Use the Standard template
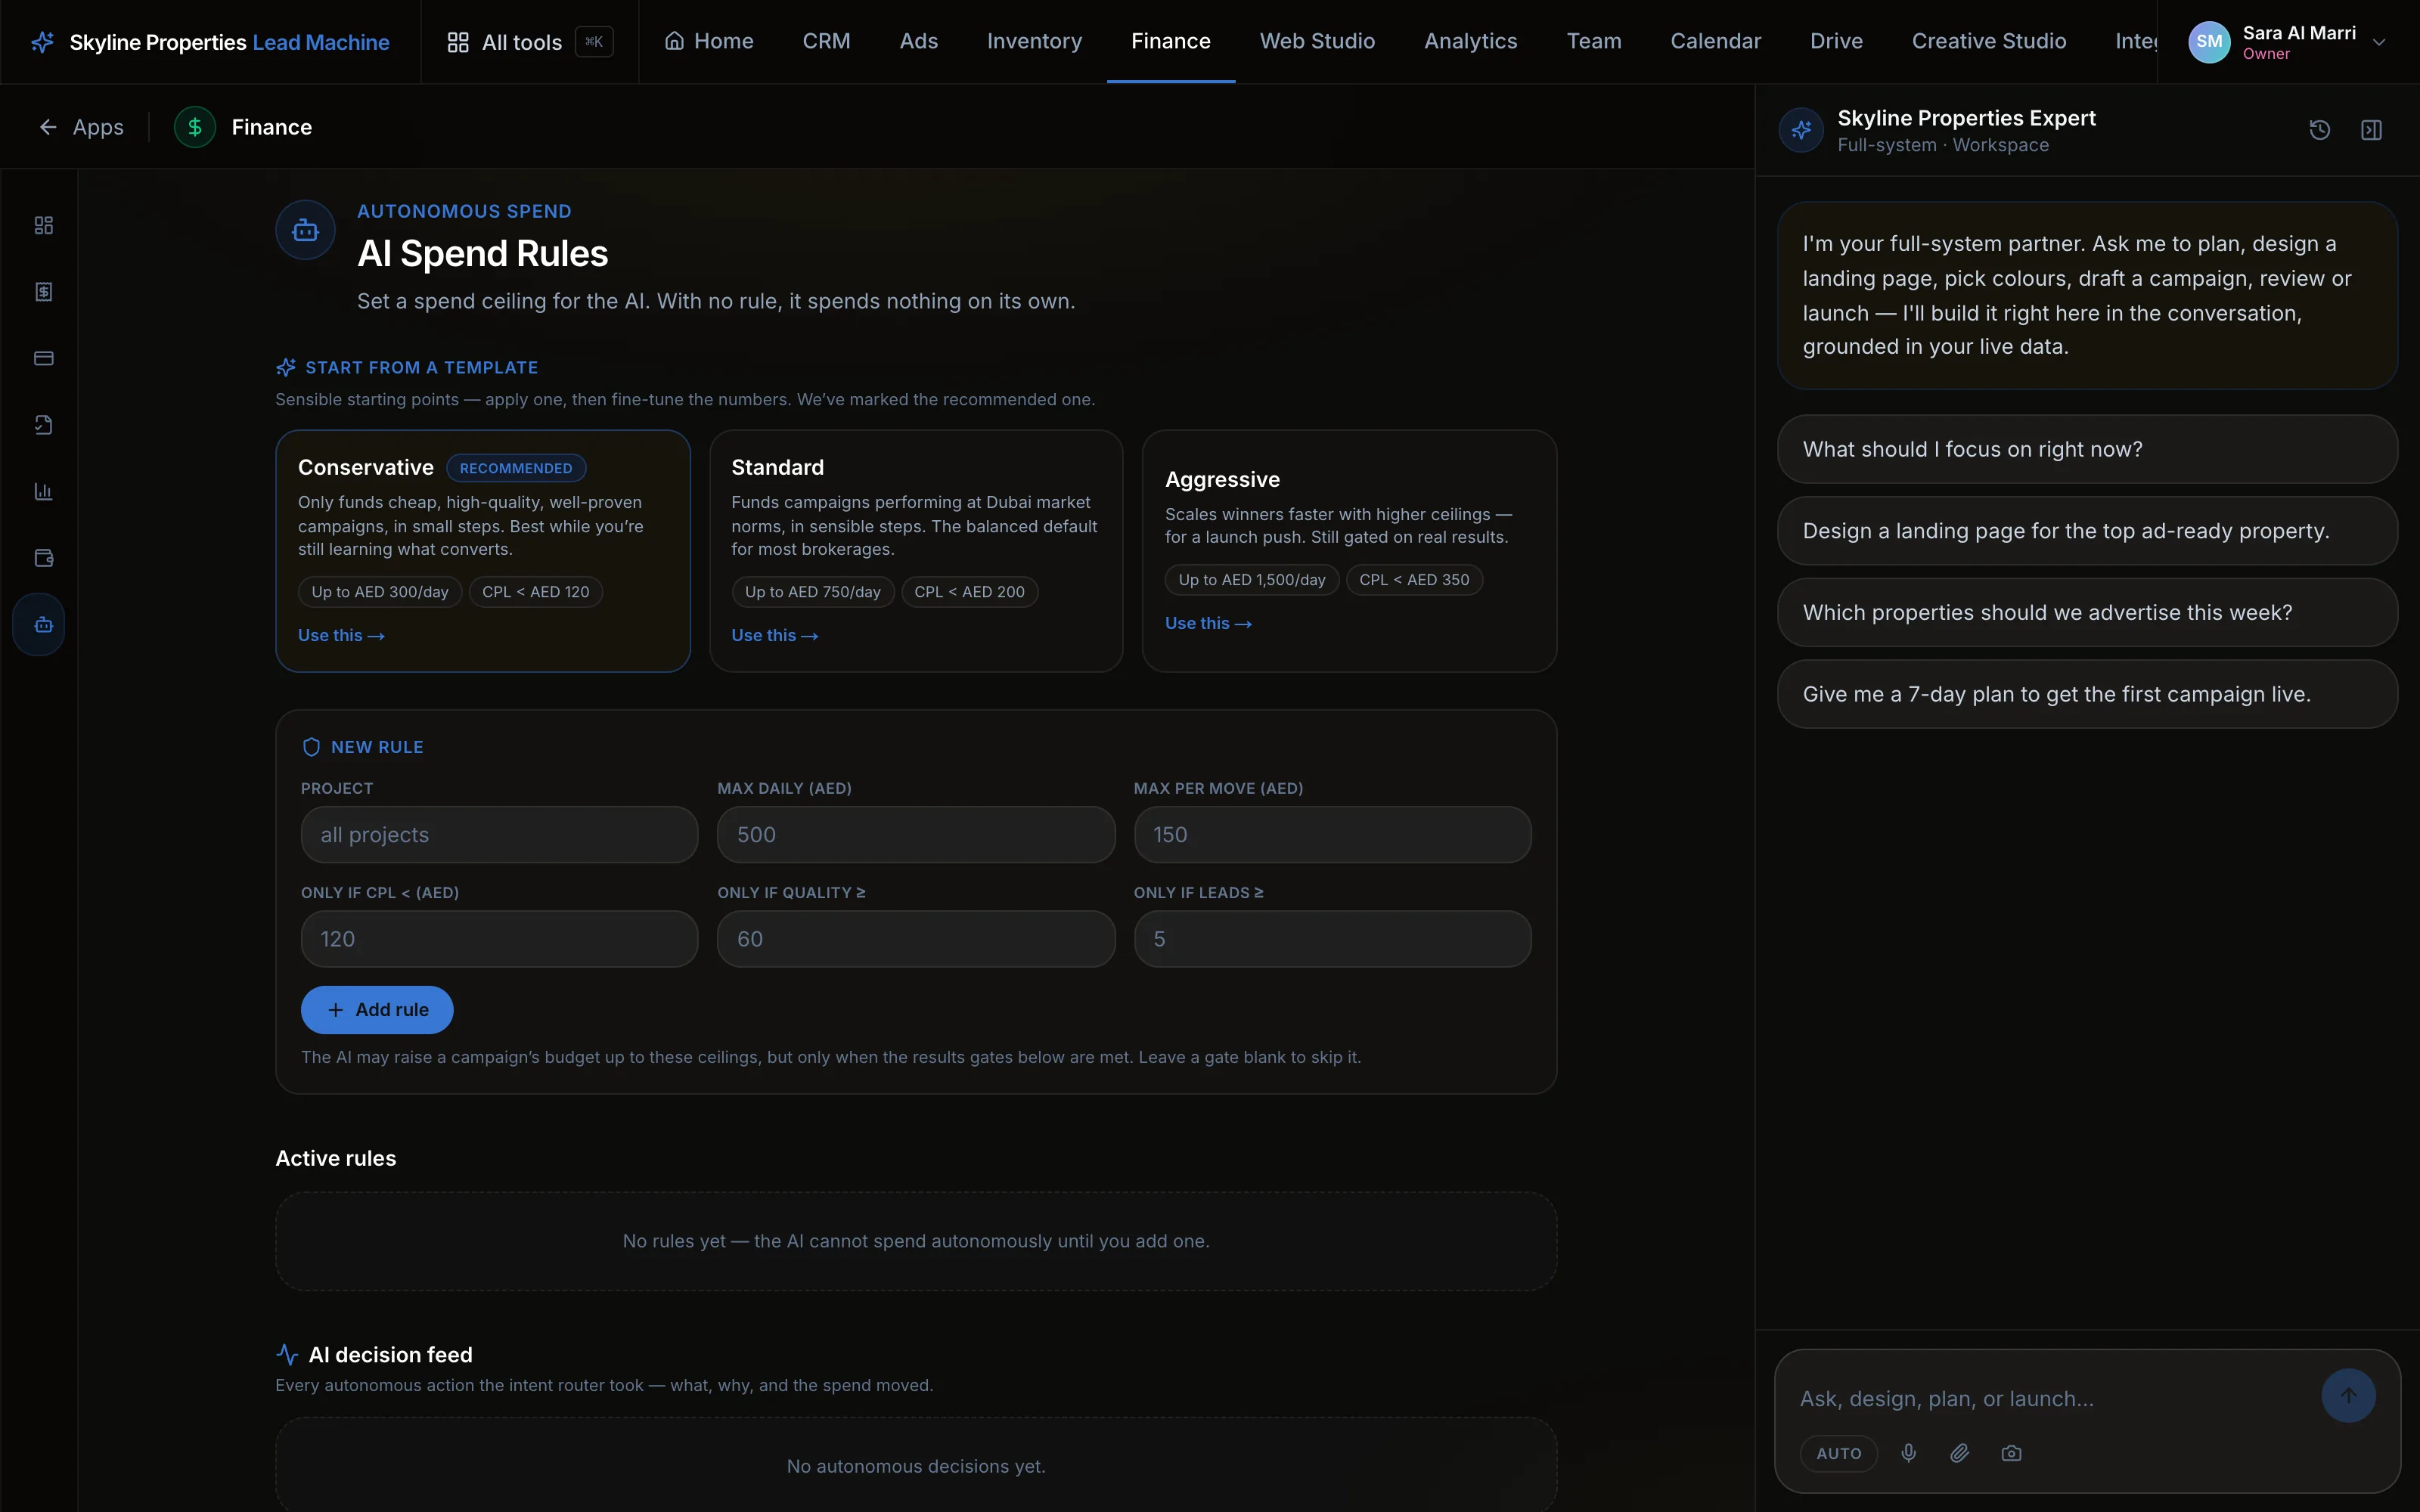Screen dimensions: 2420x1512 [x=774, y=635]
